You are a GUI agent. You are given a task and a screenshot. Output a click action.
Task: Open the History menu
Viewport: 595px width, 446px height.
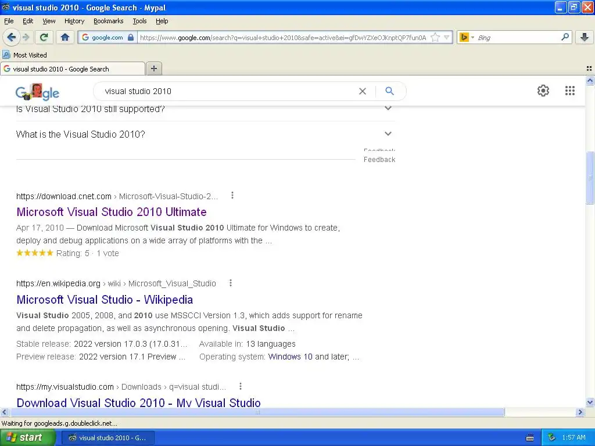tap(74, 21)
